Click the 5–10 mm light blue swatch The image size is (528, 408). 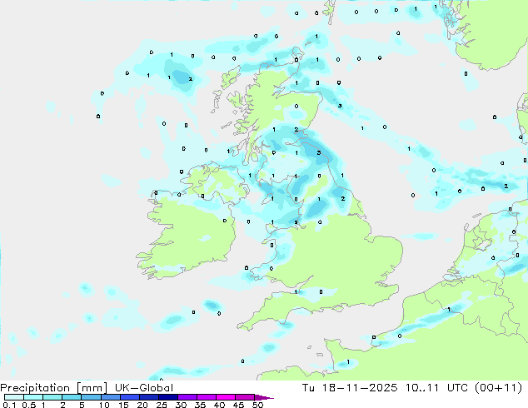(x=91, y=397)
